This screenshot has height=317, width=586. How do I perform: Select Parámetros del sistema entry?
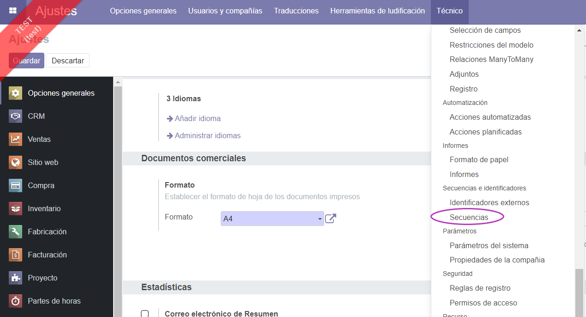[x=489, y=246]
